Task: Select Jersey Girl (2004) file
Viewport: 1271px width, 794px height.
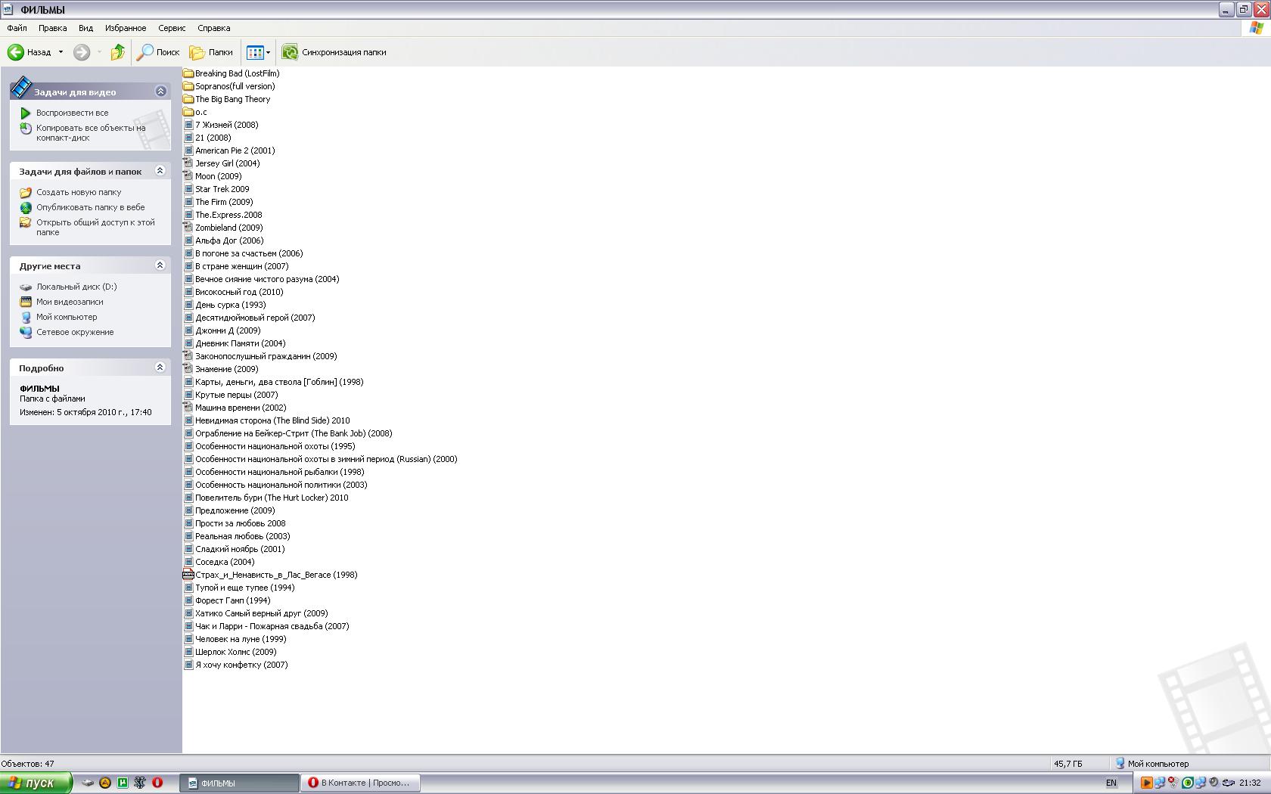Action: (x=222, y=163)
